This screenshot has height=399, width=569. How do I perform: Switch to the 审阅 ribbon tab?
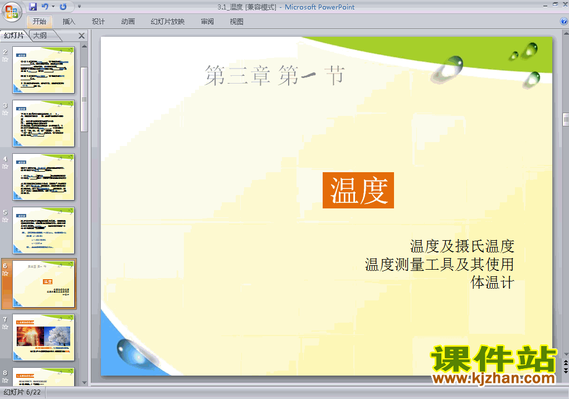207,21
